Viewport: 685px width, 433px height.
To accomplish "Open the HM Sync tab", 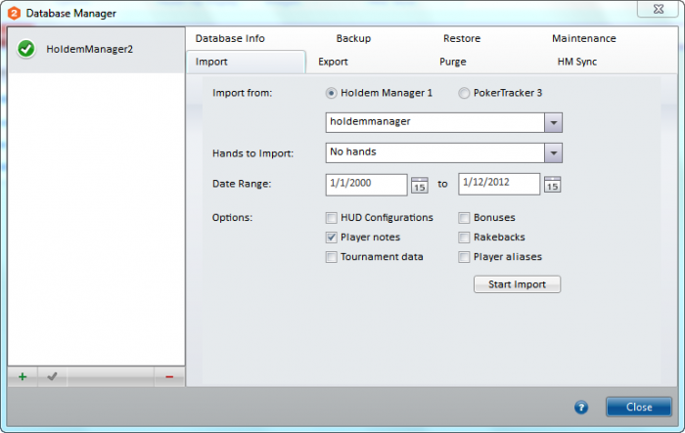I will (577, 62).
